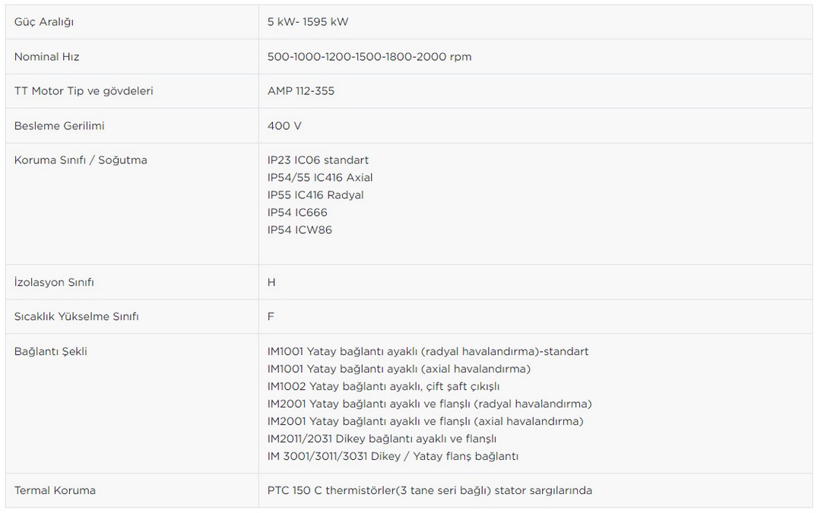Image resolution: width=818 pixels, height=513 pixels.
Task: Select the IM1002 çift şaft çıkışlı line
Action: pos(383,386)
